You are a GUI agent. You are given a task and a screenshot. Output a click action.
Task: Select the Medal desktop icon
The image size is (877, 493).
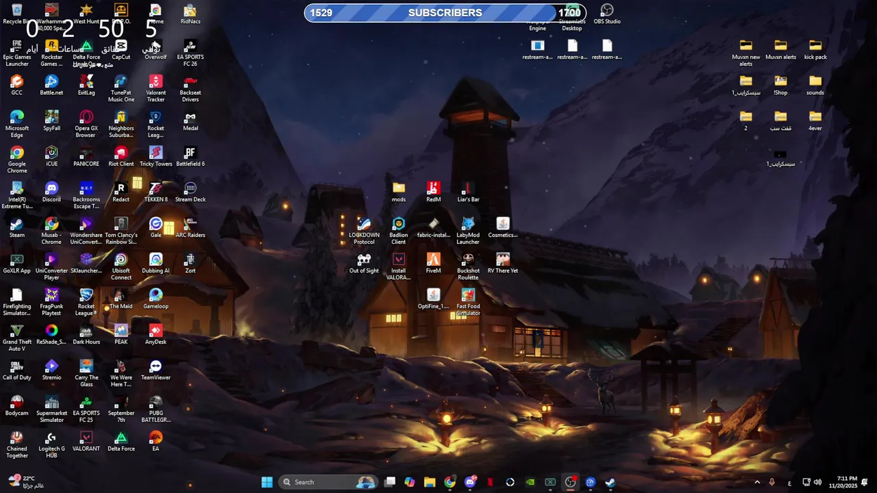pos(190,121)
